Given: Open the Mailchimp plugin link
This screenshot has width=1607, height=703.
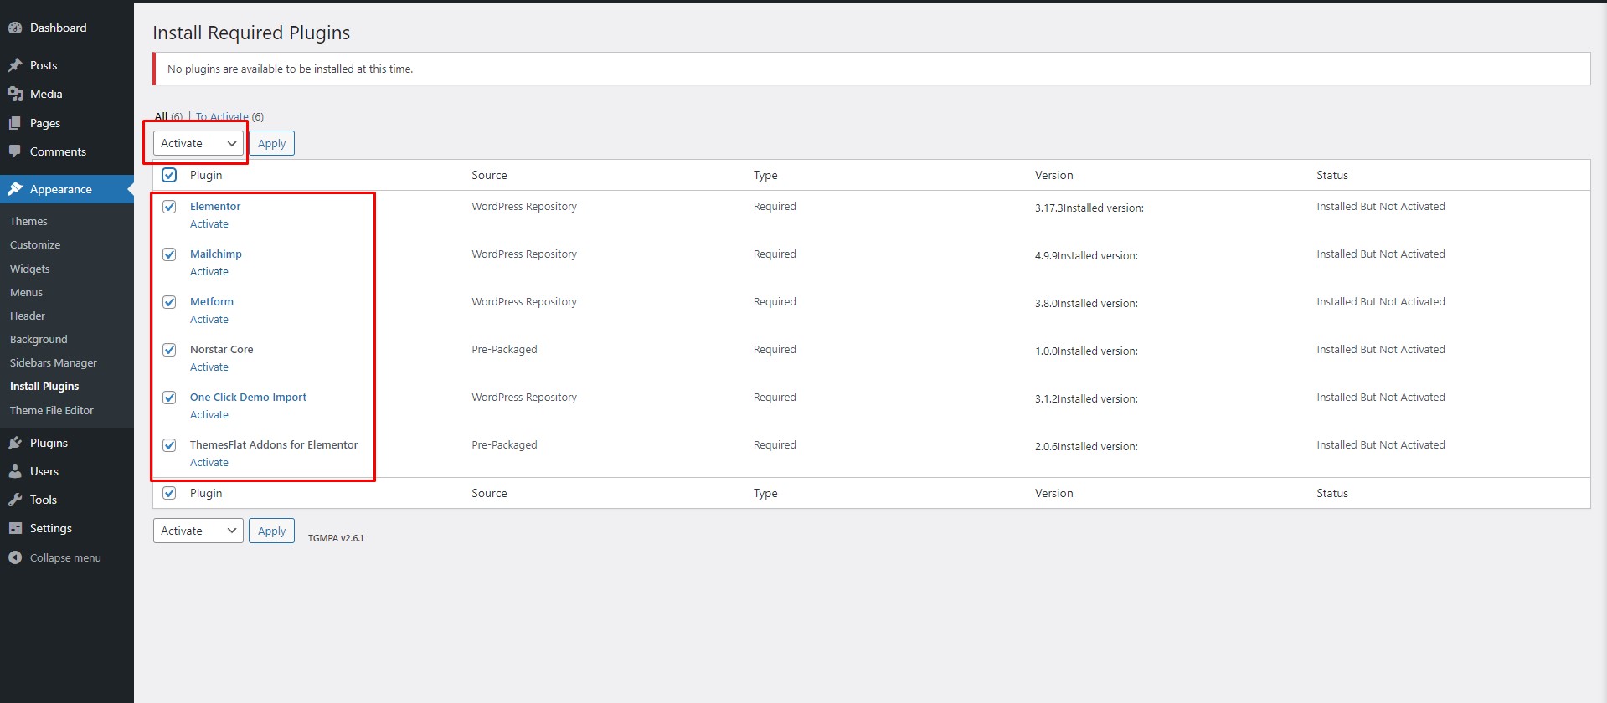Looking at the screenshot, I should point(216,254).
